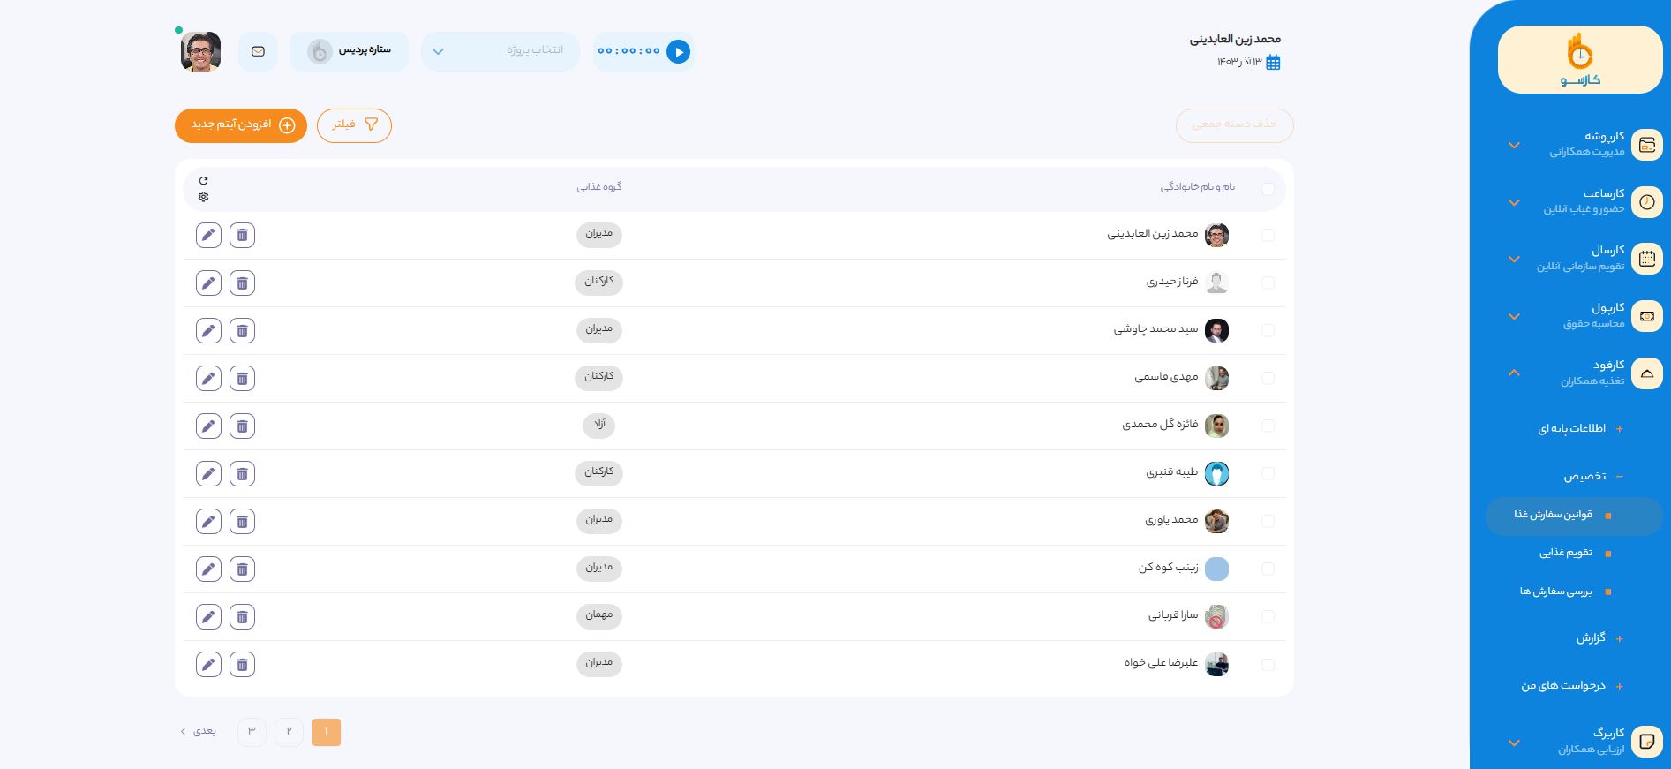Click the افزودن آیتم جدید button

(x=241, y=125)
